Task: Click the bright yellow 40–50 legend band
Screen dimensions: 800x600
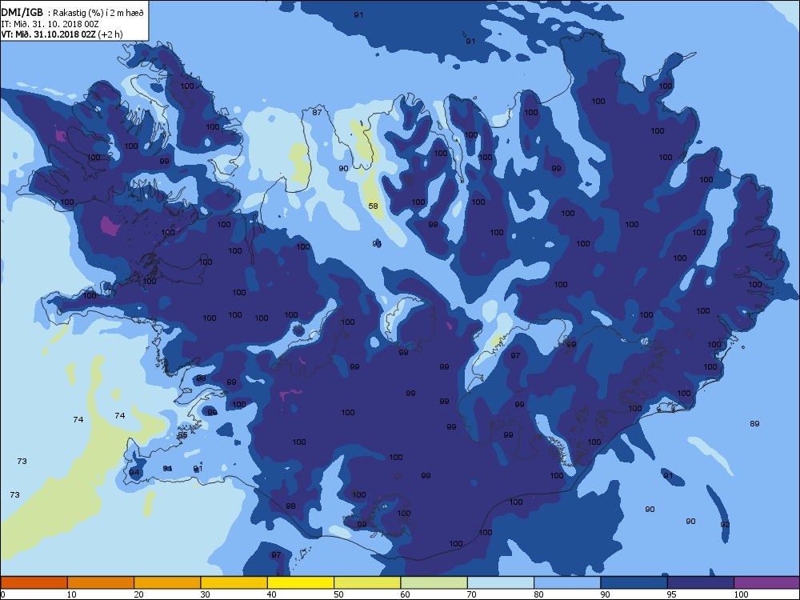Action: [x=301, y=582]
